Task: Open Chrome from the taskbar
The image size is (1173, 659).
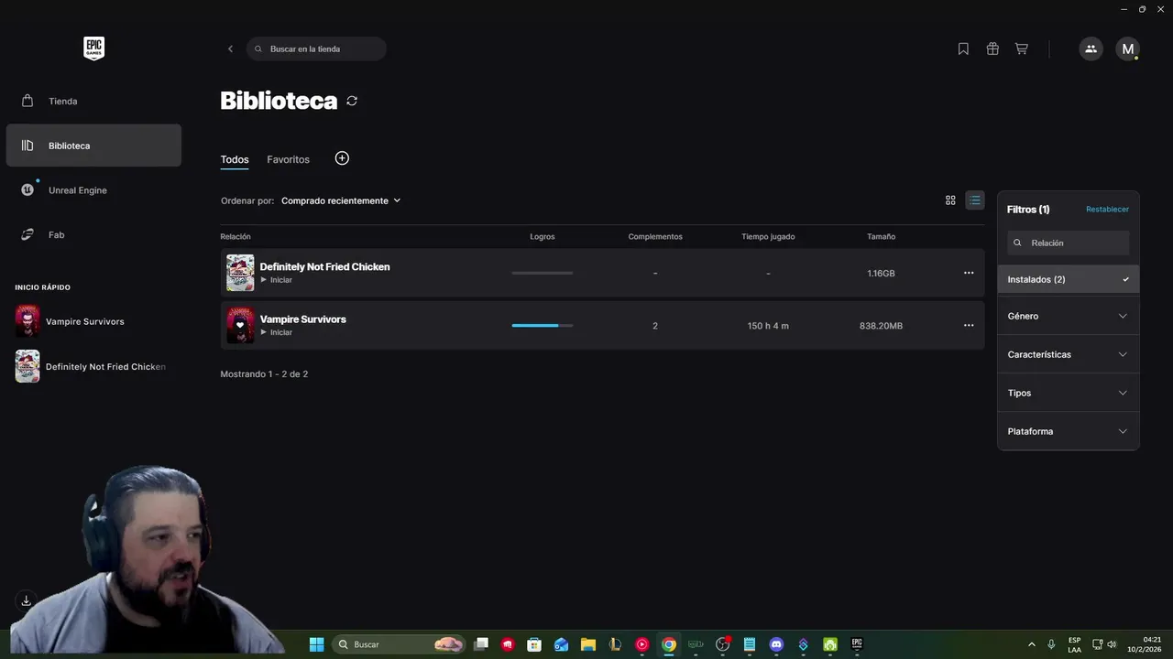Action: (669, 644)
